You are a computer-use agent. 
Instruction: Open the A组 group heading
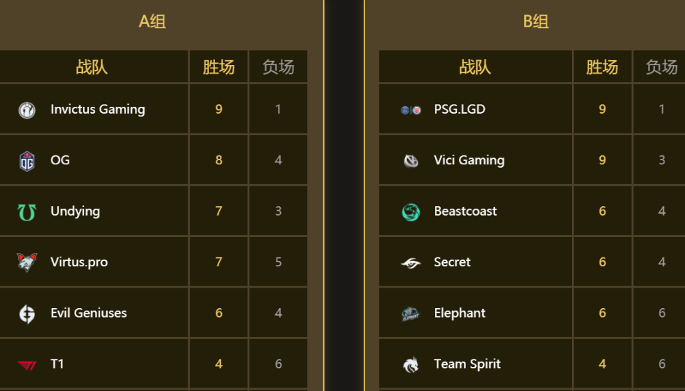coord(152,21)
